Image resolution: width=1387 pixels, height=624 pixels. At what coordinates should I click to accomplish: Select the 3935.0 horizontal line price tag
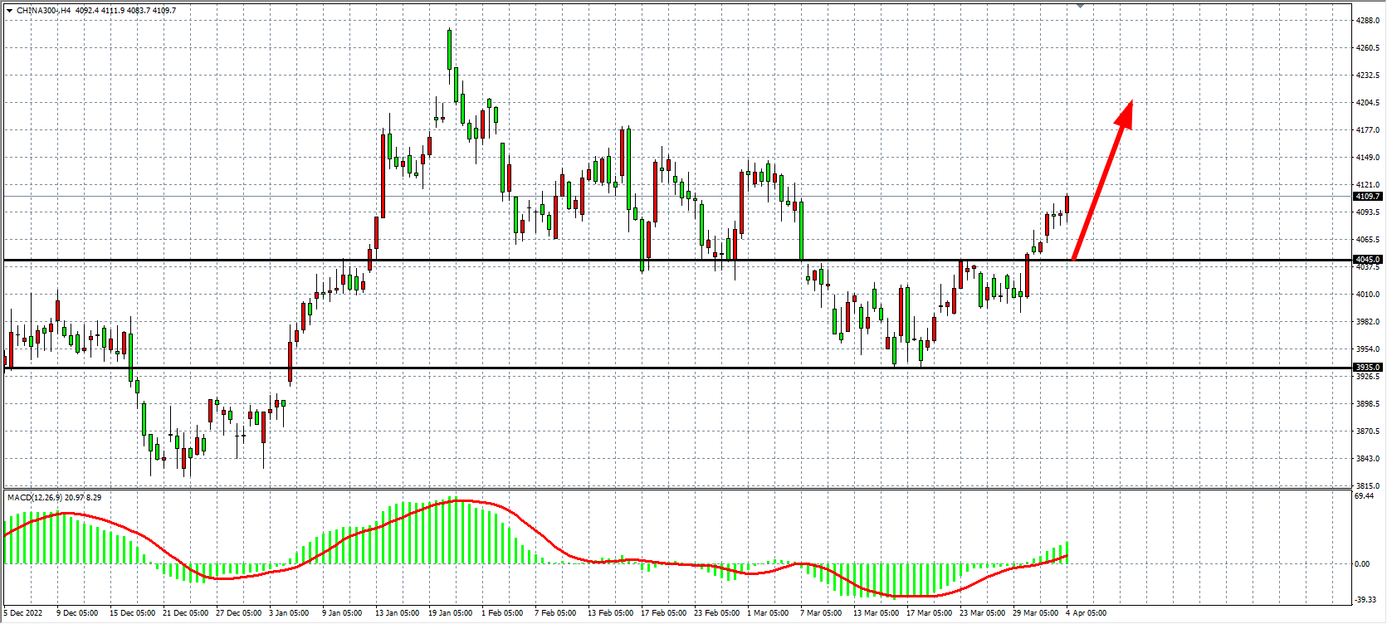click(1367, 367)
